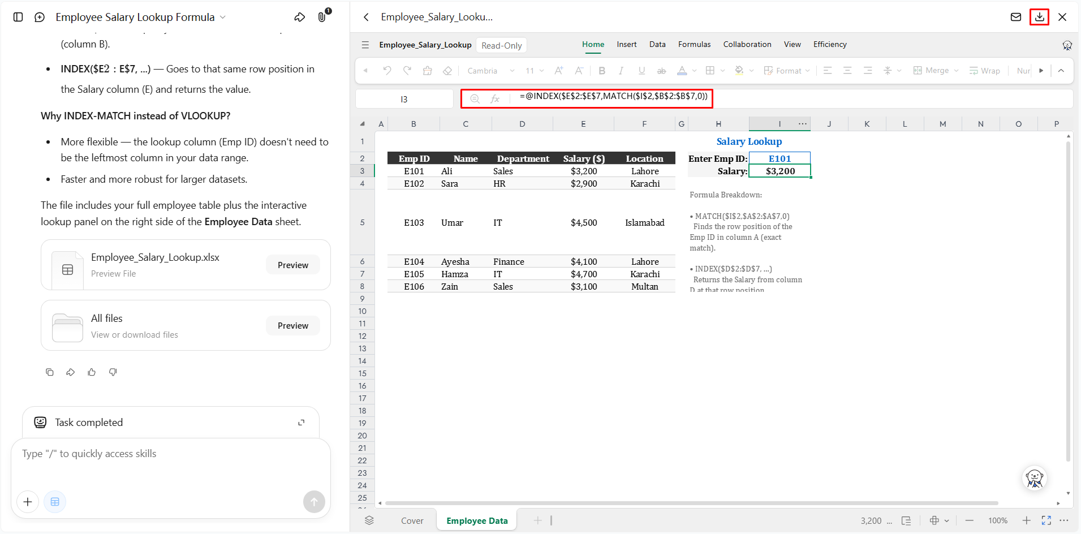This screenshot has width=1081, height=534.
Task: Go back using the arrow beside the file name
Action: 366,17
